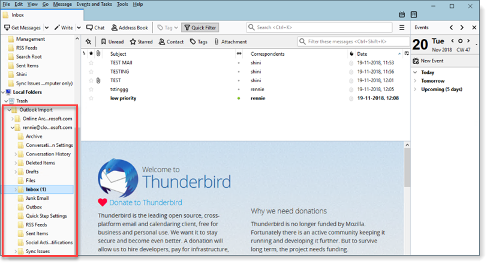The height and width of the screenshot is (264, 490).
Task: Sort by the starred column header
Action: 91,53
